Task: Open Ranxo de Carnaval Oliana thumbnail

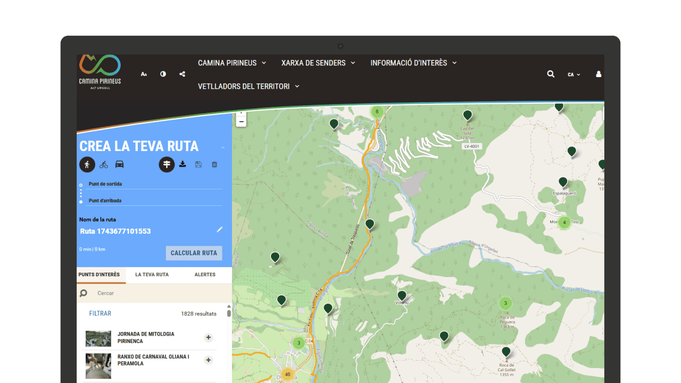Action: click(x=98, y=366)
